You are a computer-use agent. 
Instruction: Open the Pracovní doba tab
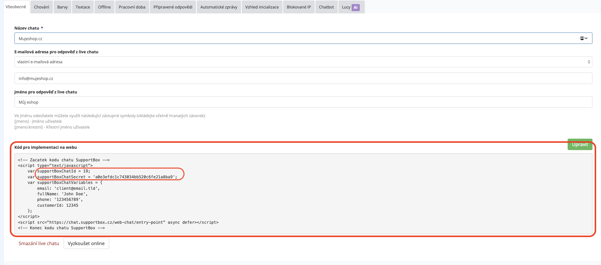point(132,7)
